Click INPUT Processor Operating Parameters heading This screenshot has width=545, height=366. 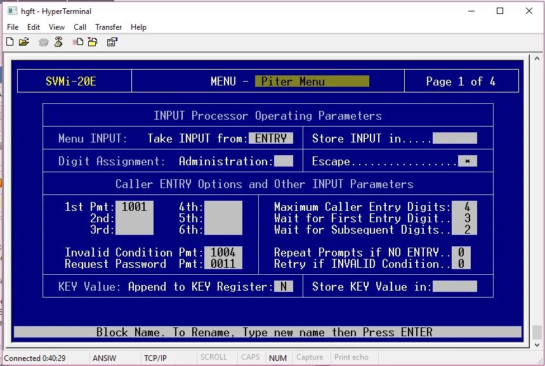coord(268,115)
